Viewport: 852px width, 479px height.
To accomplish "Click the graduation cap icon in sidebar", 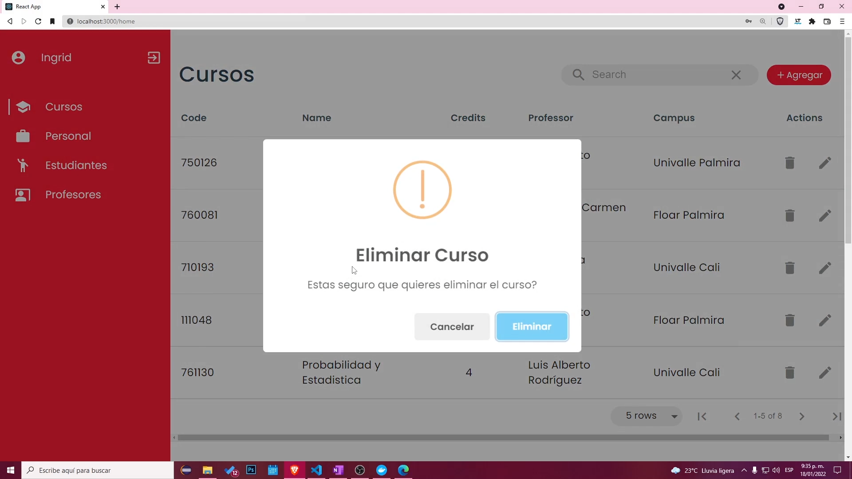I will pyautogui.click(x=23, y=107).
